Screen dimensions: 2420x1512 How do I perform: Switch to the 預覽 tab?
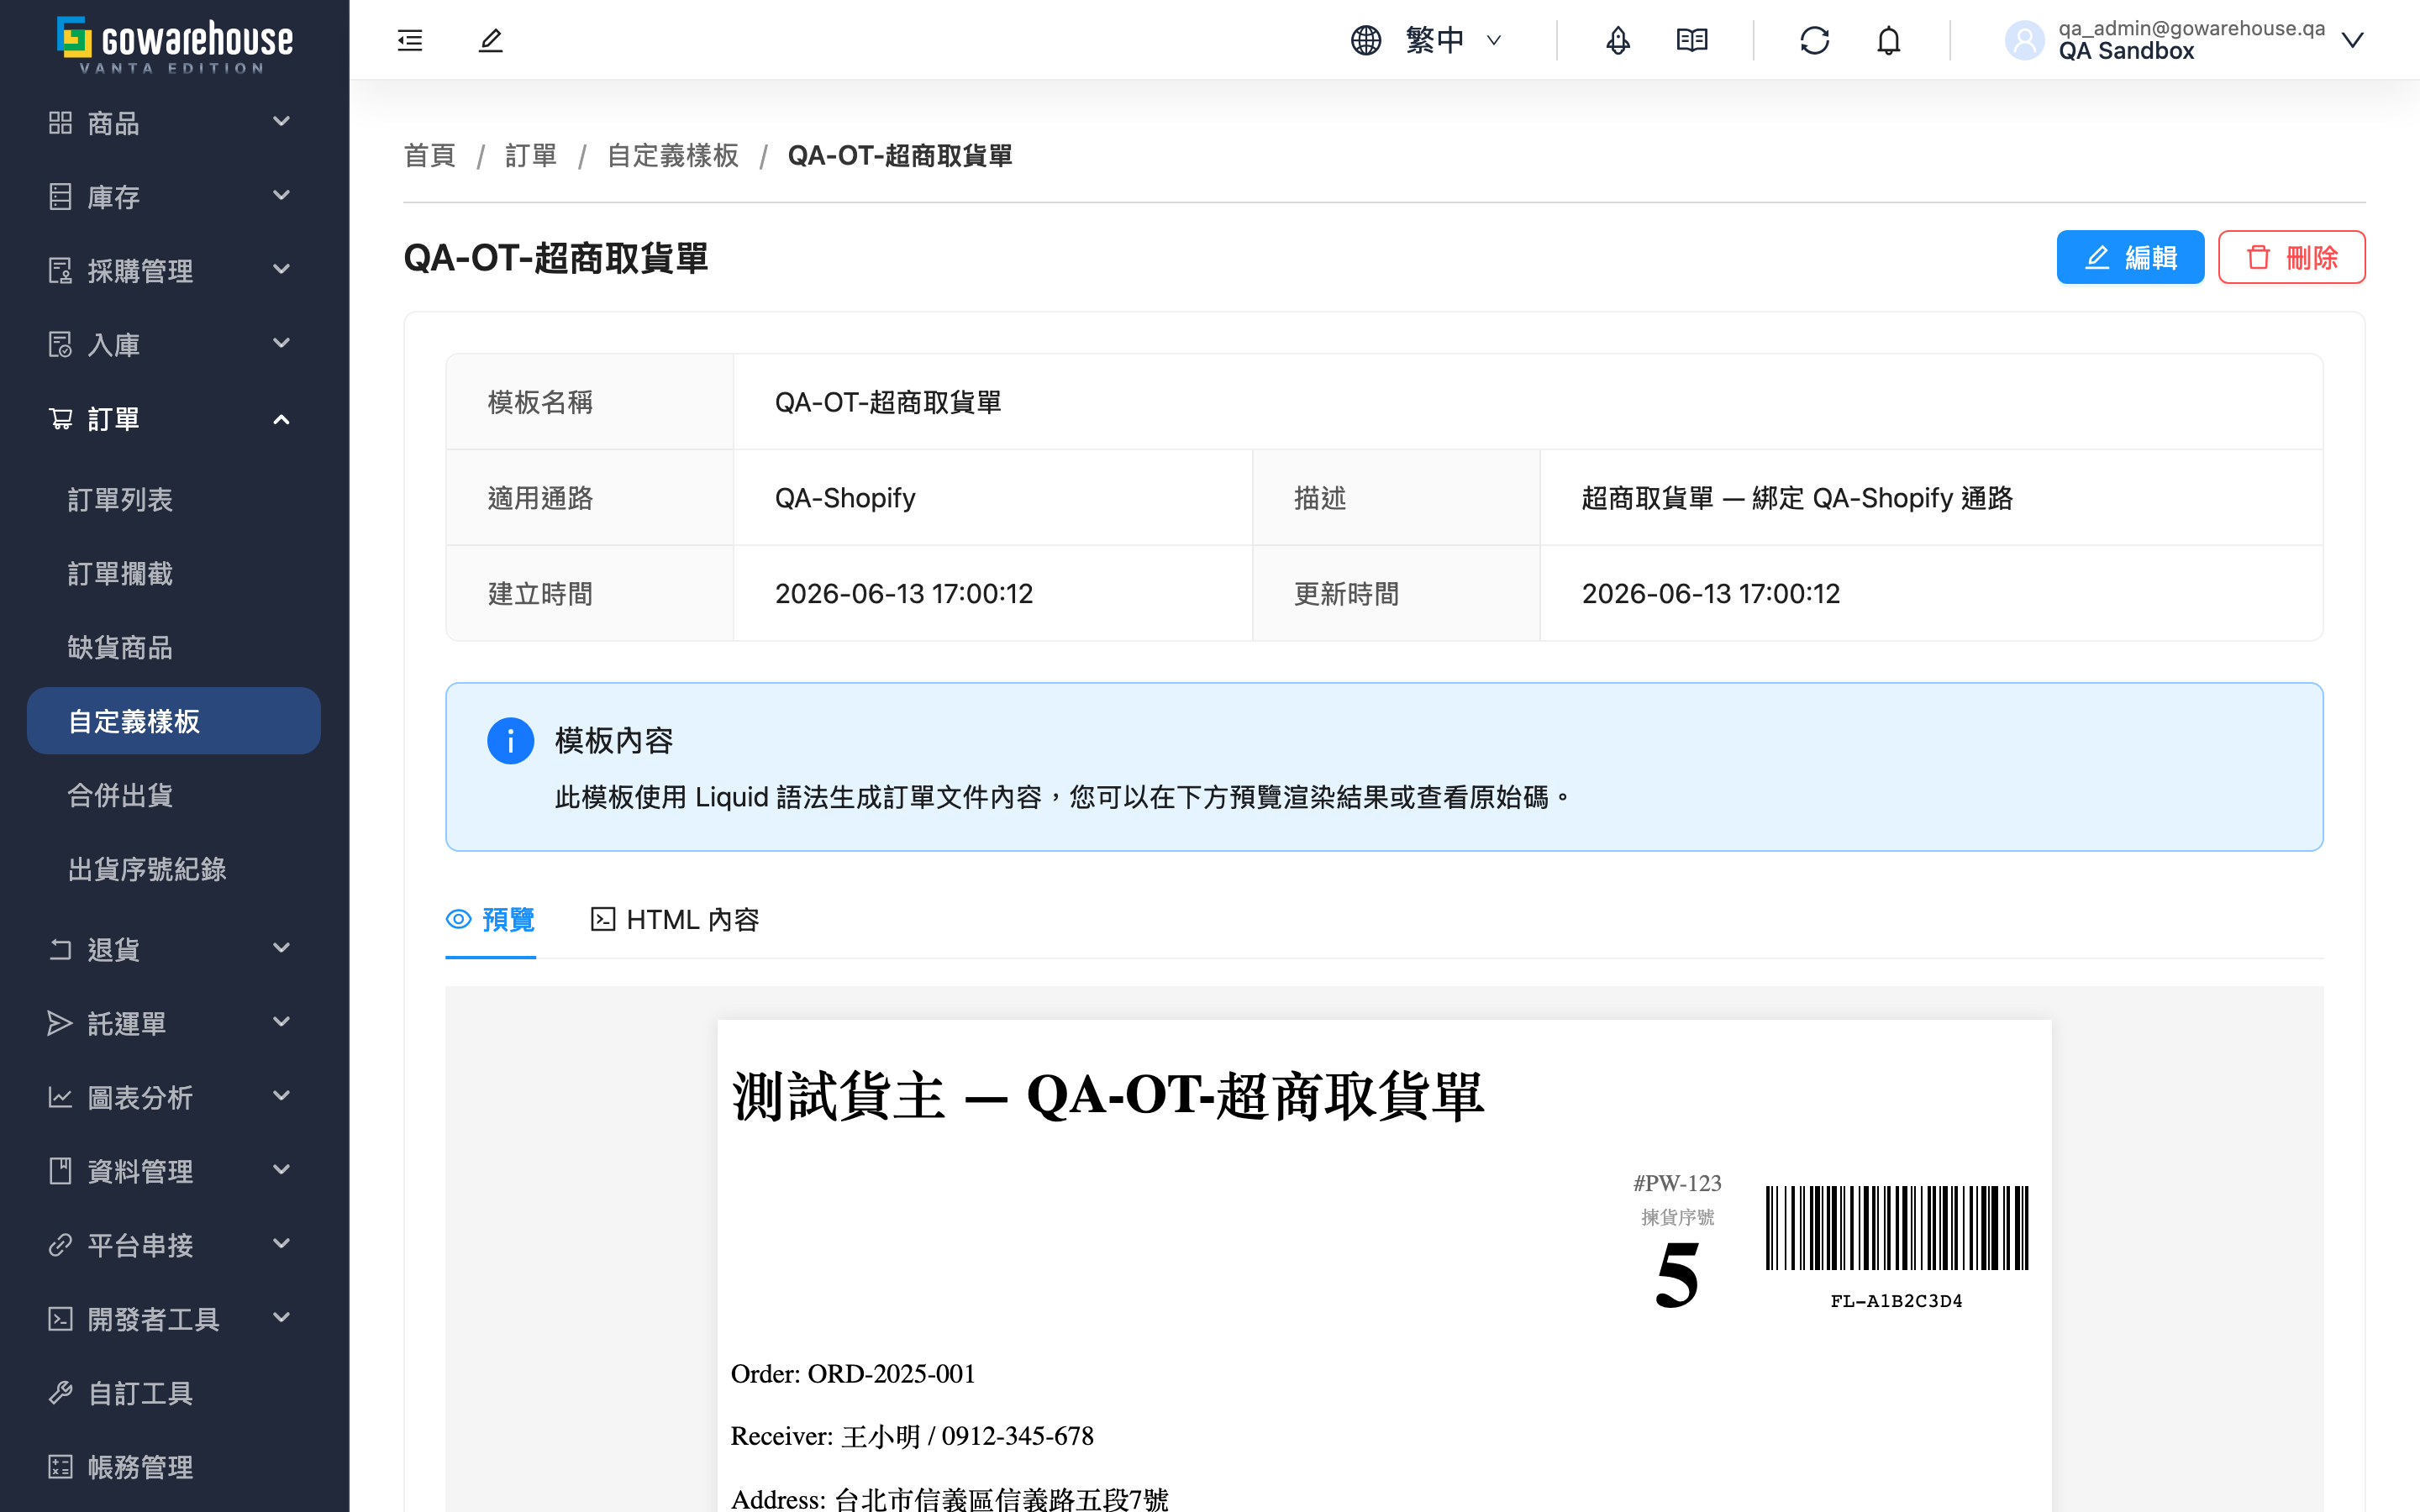(x=490, y=919)
